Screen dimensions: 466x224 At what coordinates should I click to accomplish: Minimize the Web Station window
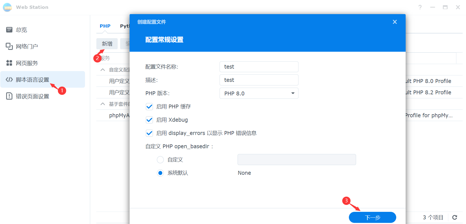(432, 7)
